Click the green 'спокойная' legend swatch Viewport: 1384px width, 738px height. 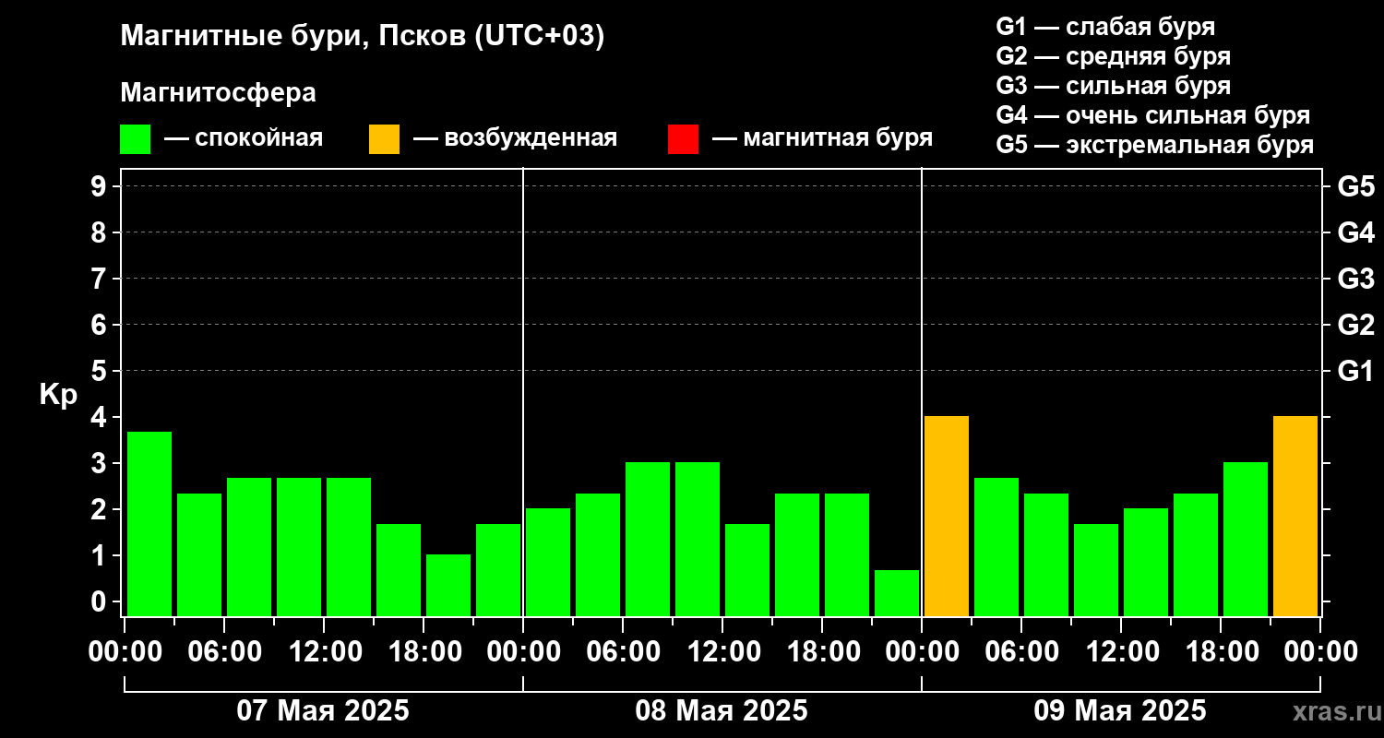click(x=135, y=139)
